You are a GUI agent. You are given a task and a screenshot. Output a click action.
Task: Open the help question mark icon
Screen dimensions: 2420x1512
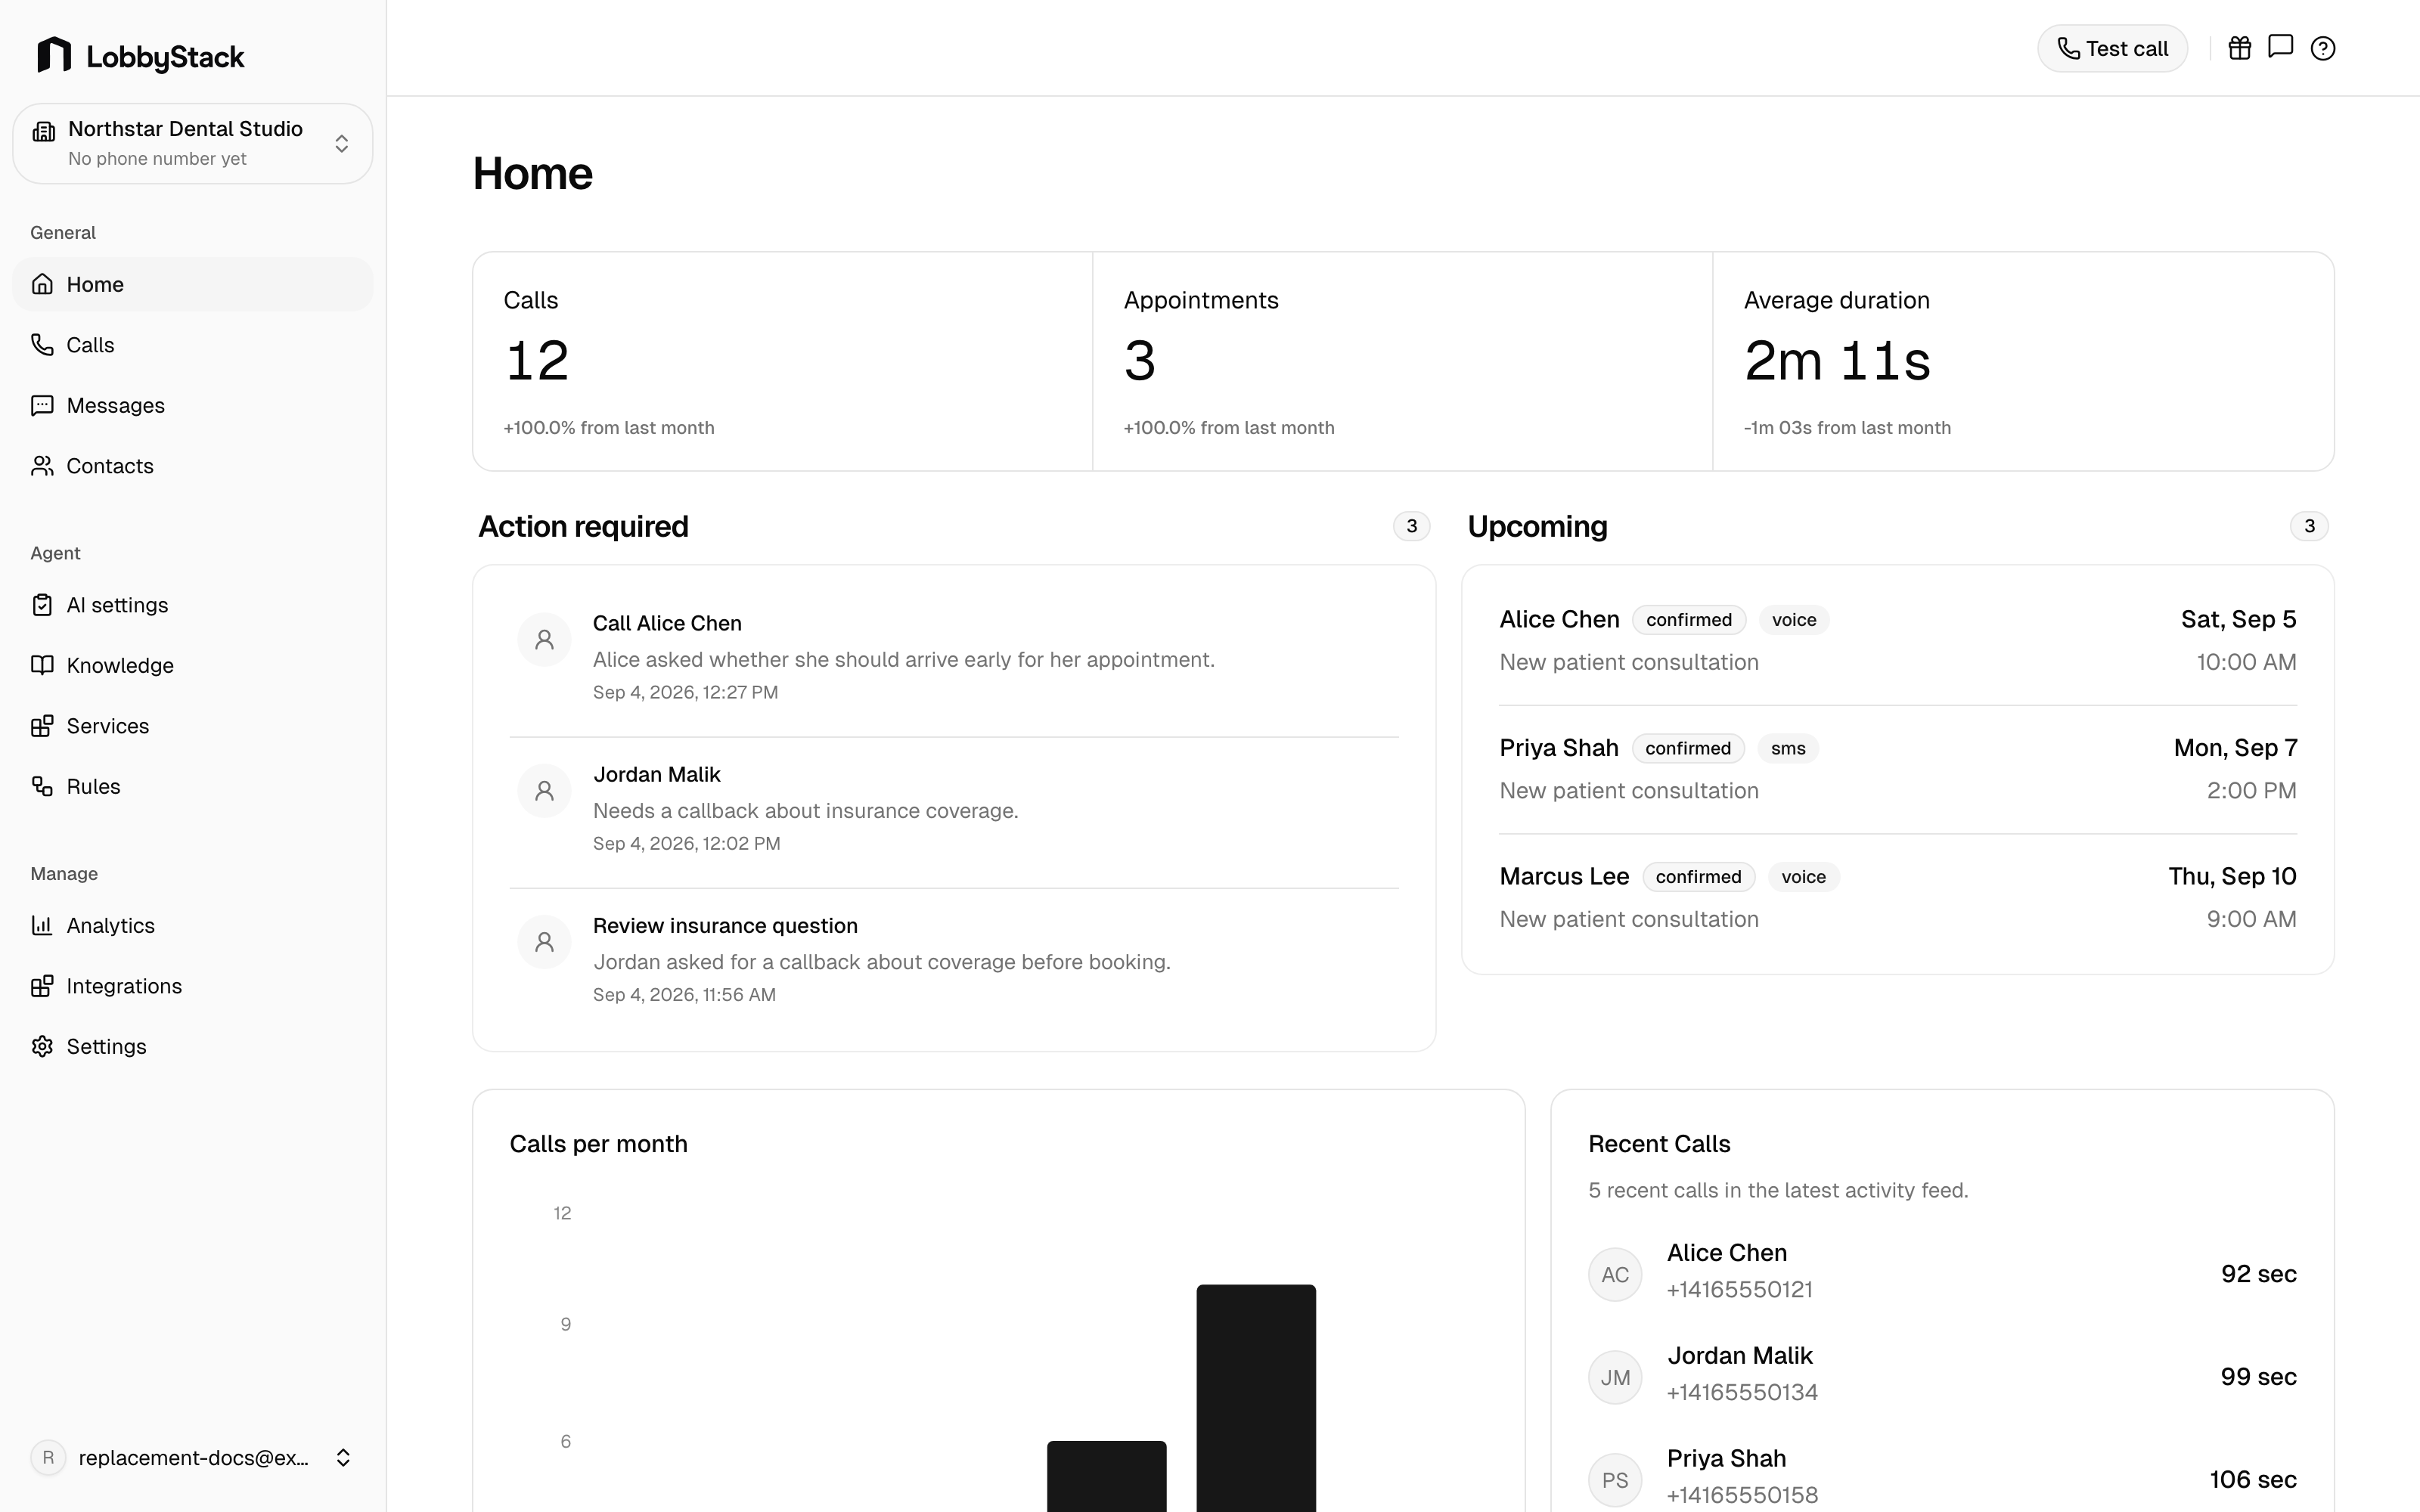click(2323, 48)
